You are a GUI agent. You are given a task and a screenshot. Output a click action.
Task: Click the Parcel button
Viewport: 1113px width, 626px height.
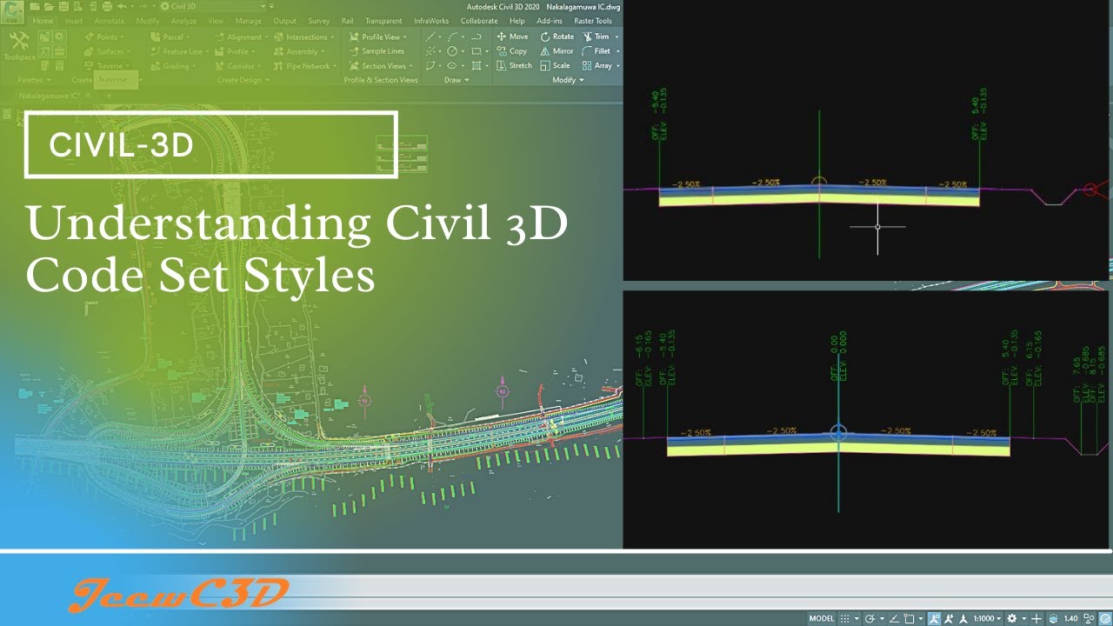point(170,37)
